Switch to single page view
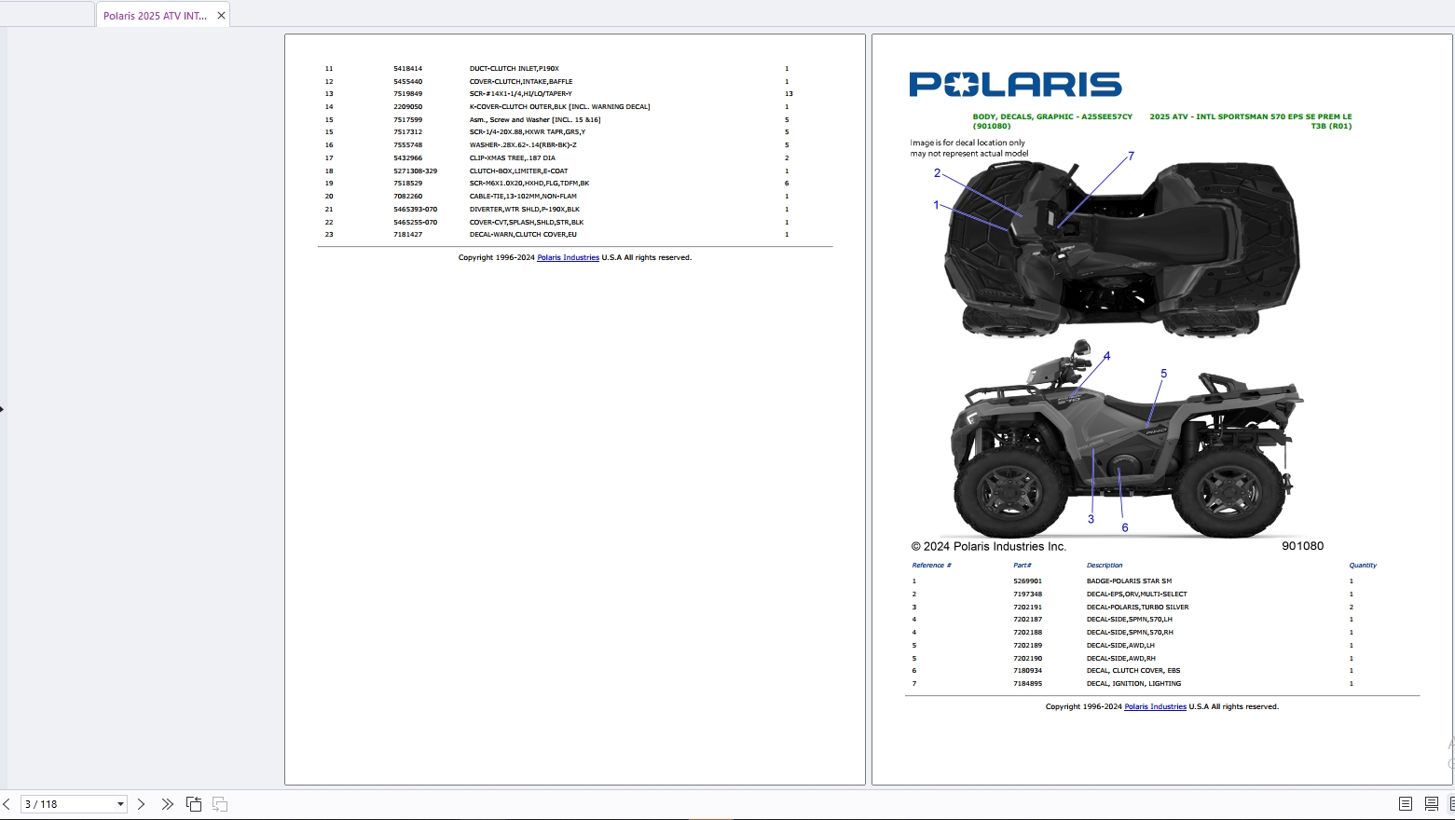The height and width of the screenshot is (820, 1455). (1406, 804)
